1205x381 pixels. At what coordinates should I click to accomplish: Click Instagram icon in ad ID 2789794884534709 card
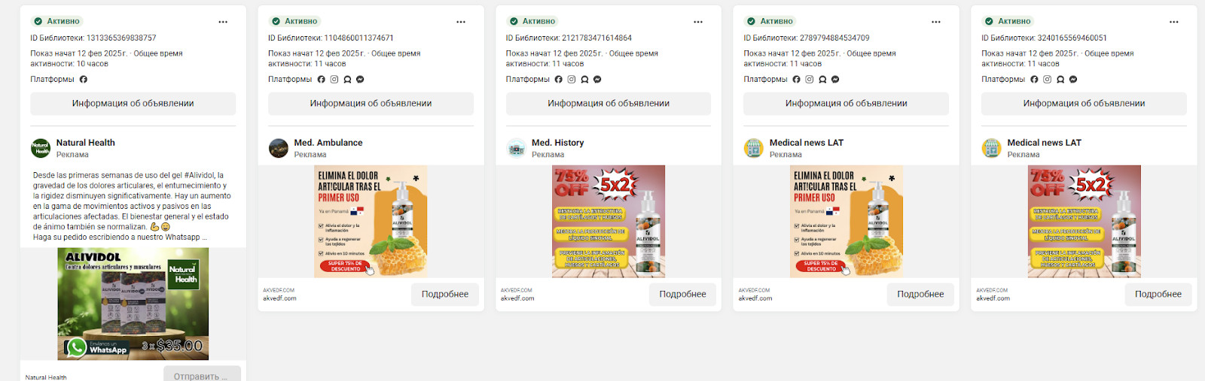point(810,79)
